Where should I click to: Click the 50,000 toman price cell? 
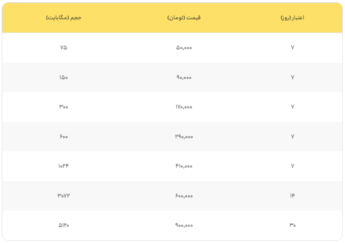point(184,47)
